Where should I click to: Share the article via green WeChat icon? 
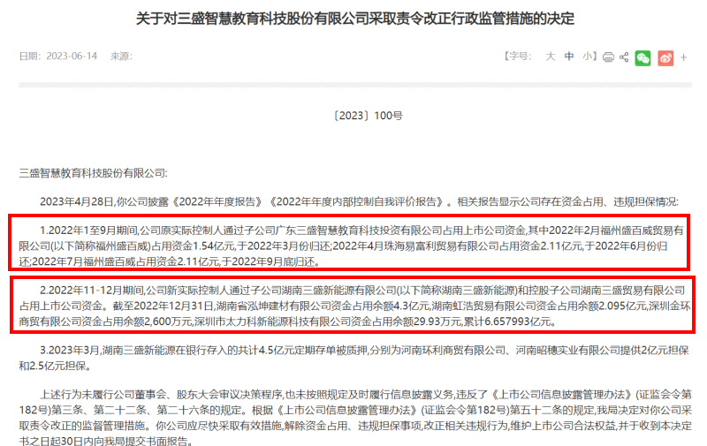[643, 57]
